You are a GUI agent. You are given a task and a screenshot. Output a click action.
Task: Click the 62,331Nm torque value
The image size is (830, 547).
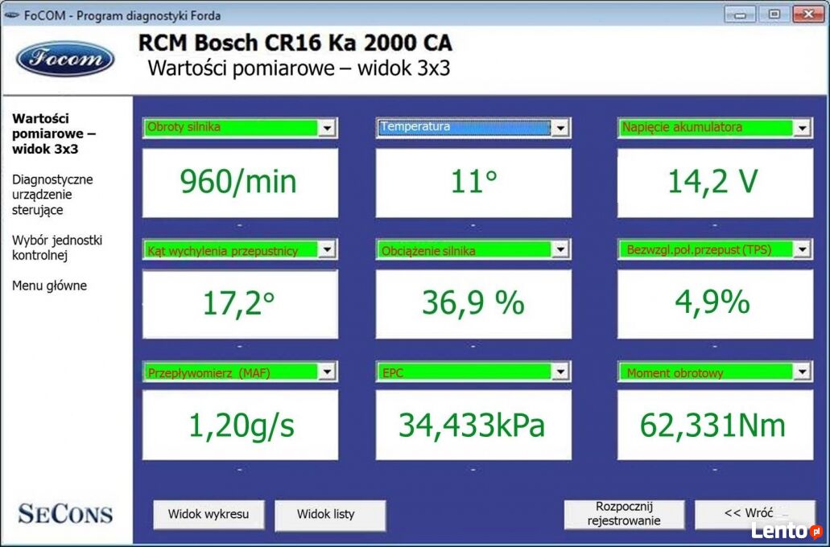(715, 426)
